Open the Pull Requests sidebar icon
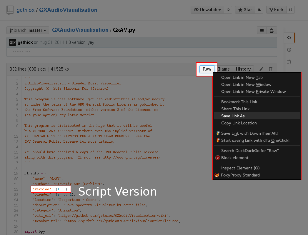Screen dimensions: 308x235 [x=289, y=62]
